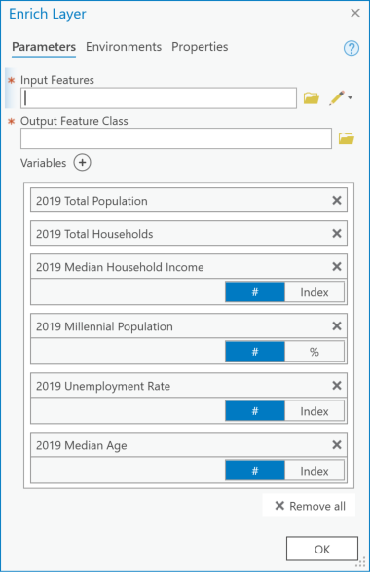
Task: Focus the Output Feature Class field
Action: point(176,138)
